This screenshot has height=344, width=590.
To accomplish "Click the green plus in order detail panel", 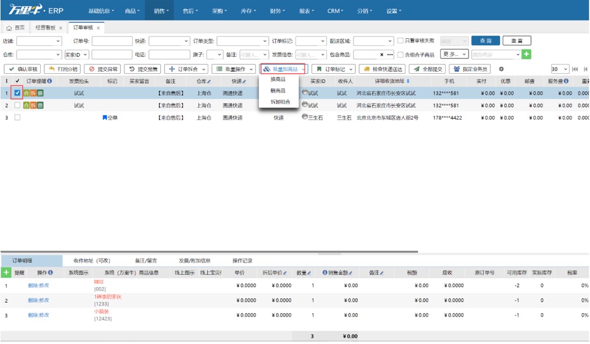I will pyautogui.click(x=6, y=273).
